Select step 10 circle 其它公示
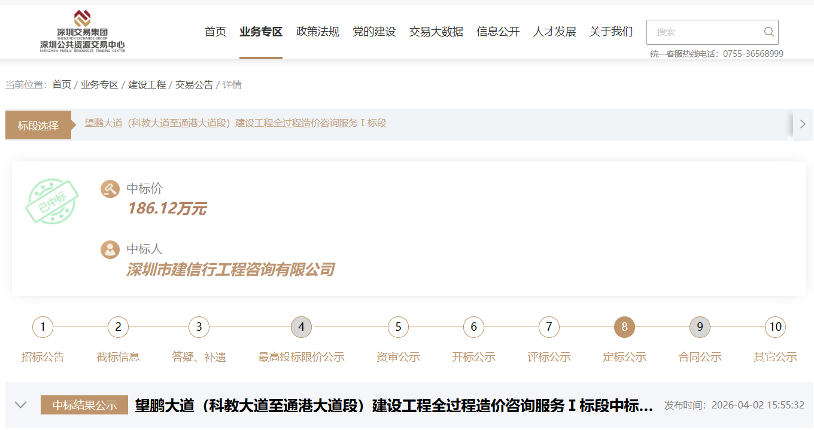This screenshot has height=430, width=814. point(775,327)
